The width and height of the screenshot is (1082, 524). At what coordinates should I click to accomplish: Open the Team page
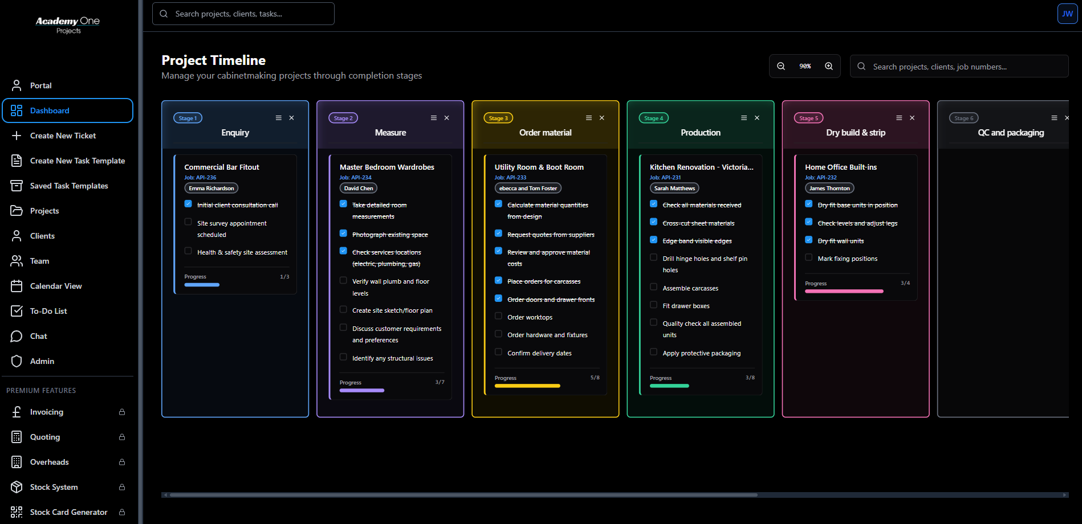coord(68,261)
